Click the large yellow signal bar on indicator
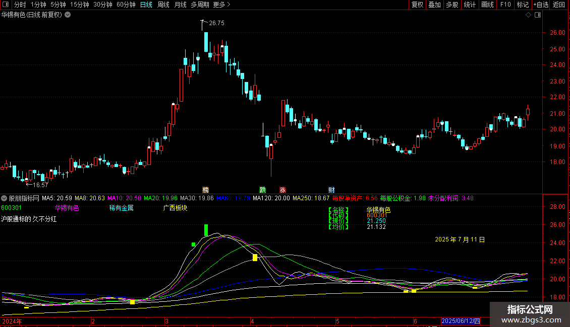The image size is (570, 327). click(x=255, y=258)
